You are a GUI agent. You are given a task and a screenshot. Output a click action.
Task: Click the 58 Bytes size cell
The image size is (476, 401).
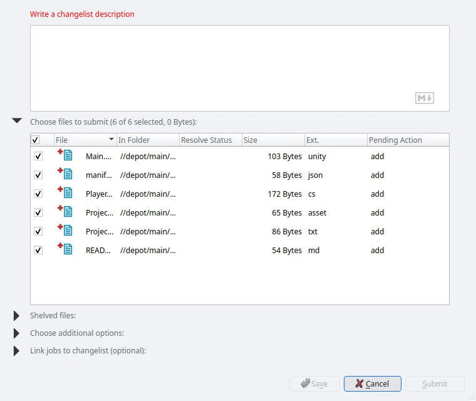pyautogui.click(x=287, y=175)
